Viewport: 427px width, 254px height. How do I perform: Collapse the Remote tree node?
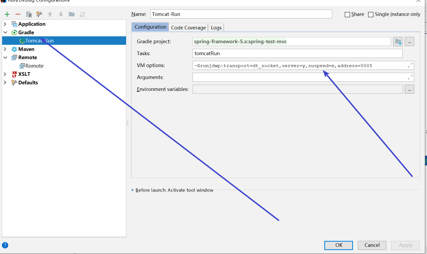(5, 58)
